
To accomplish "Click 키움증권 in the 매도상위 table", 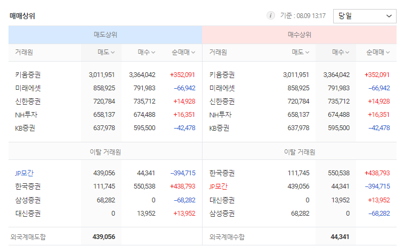I will (28, 75).
